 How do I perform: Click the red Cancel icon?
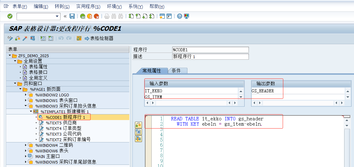tap(96, 16)
